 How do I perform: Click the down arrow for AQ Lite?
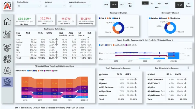coord(185,87)
